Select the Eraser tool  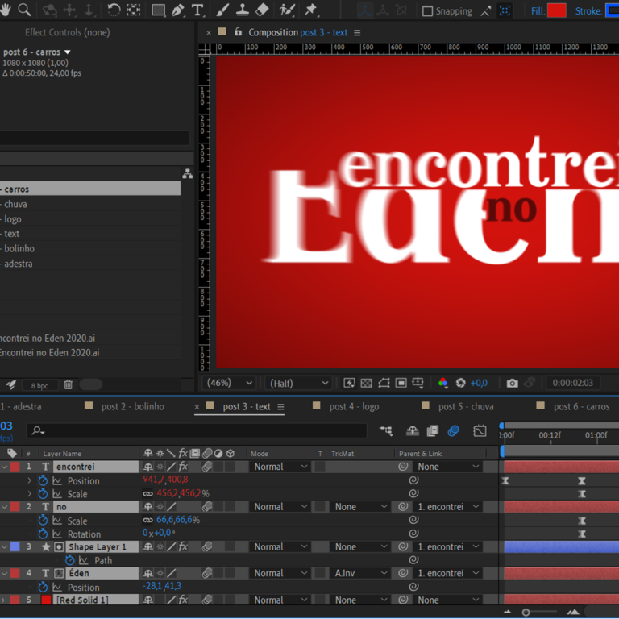[x=262, y=10]
